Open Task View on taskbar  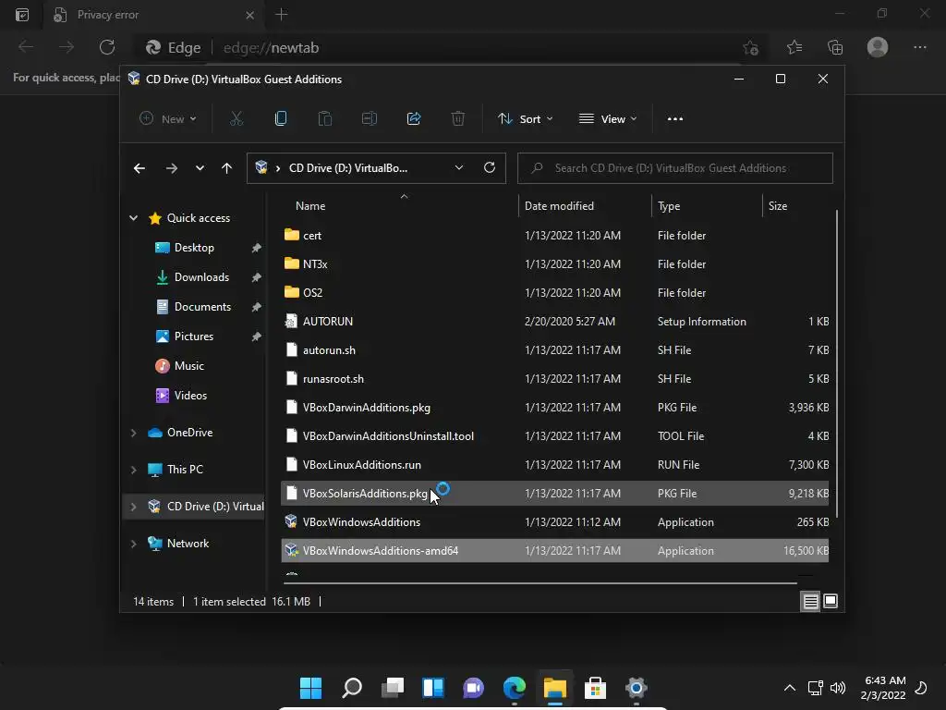point(393,688)
